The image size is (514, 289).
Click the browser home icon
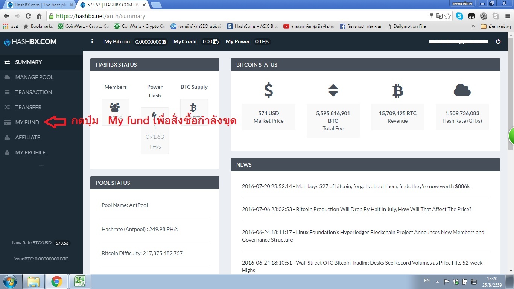click(39, 16)
